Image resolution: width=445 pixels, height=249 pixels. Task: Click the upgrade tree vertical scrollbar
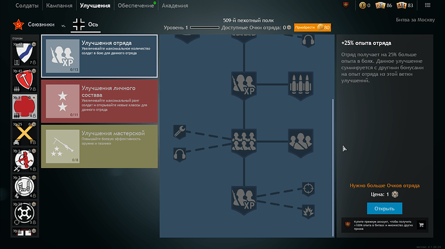click(333, 168)
